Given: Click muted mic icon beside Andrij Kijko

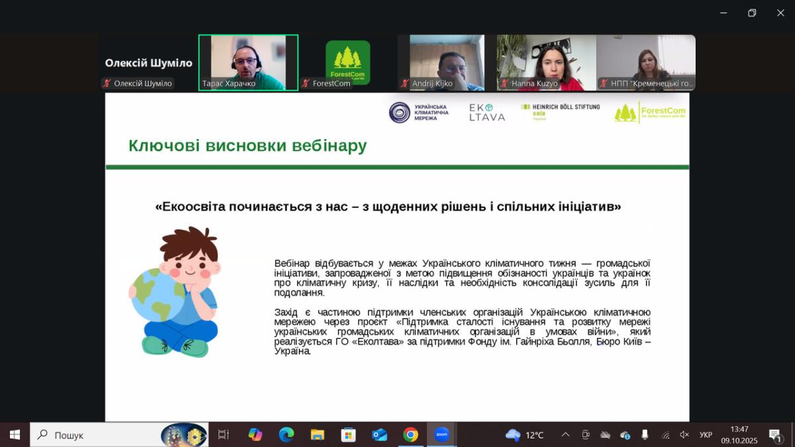Looking at the screenshot, I should tap(404, 83).
